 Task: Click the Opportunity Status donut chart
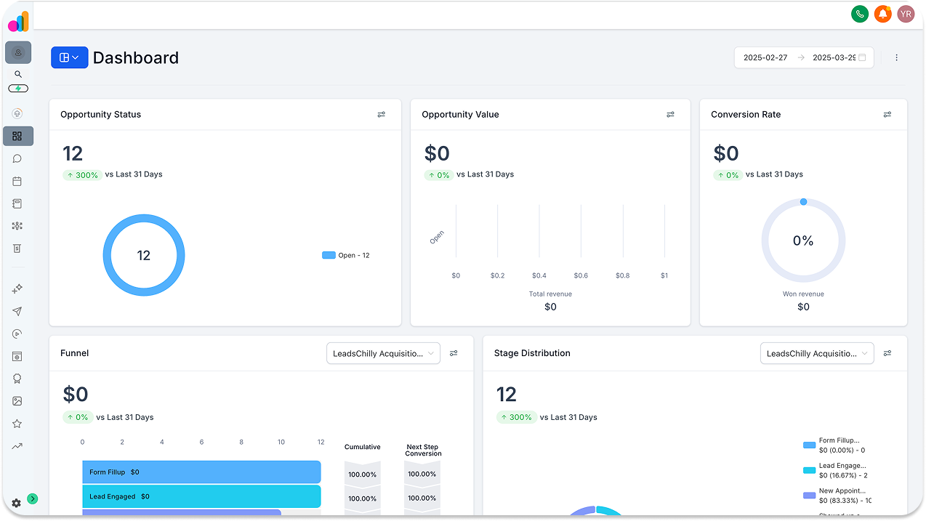pos(144,255)
